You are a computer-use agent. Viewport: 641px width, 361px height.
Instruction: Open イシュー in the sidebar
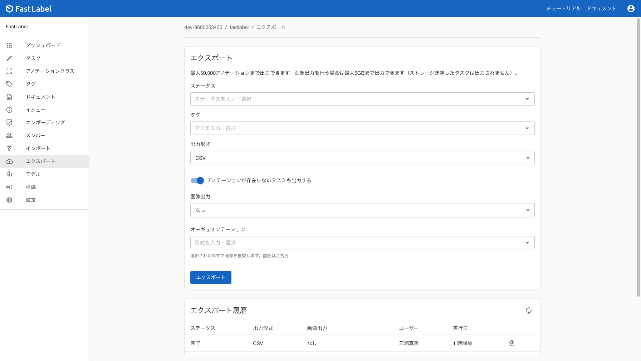(x=35, y=110)
